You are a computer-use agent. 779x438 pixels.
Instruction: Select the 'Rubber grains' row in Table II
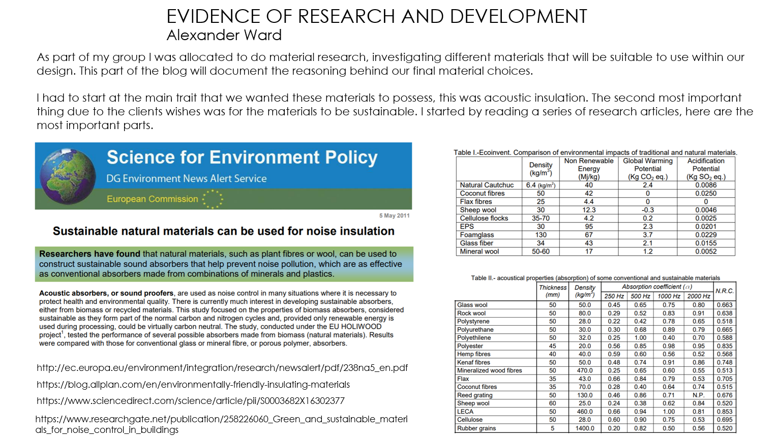pos(476,428)
